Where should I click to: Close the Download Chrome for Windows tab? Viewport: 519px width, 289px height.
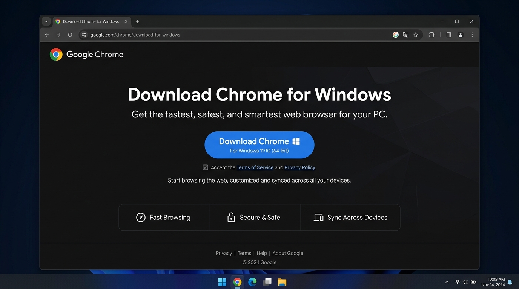(x=126, y=21)
